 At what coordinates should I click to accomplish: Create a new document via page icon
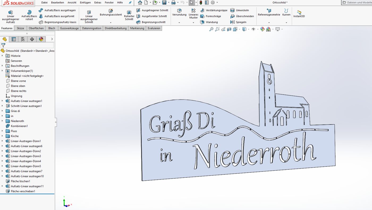point(146,3)
